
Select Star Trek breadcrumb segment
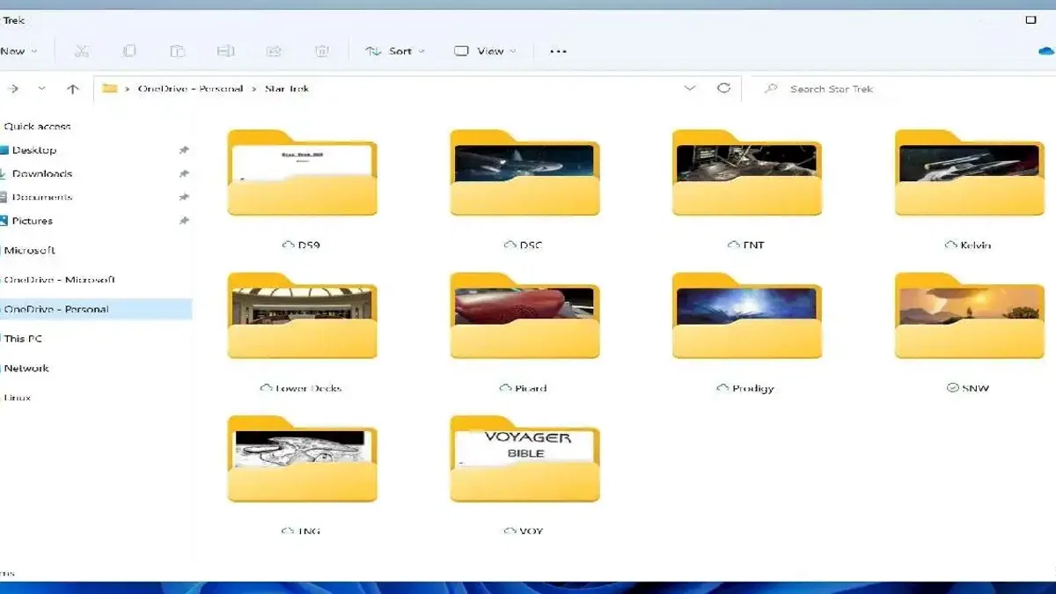coord(287,89)
